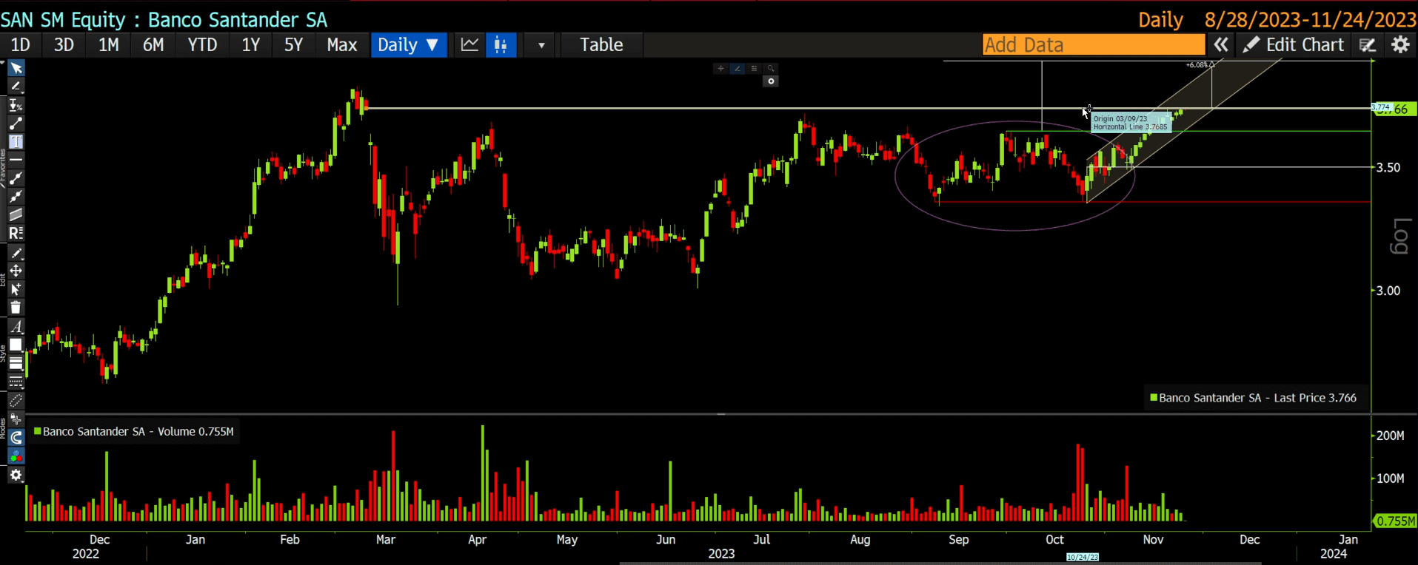Open the left toolbar gear settings
1418x565 pixels.
coord(16,475)
